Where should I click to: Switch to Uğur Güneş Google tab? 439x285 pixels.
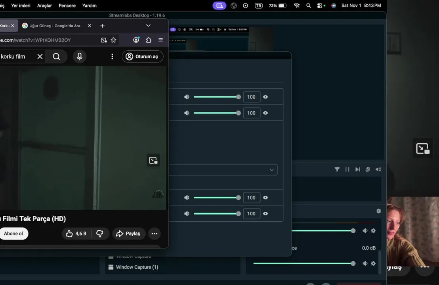(55, 26)
